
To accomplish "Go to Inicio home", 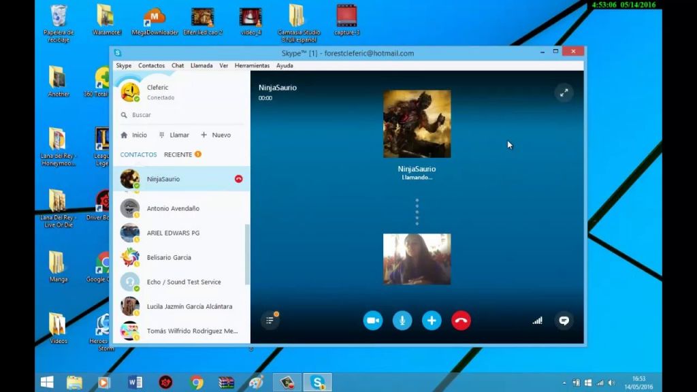I will click(134, 135).
